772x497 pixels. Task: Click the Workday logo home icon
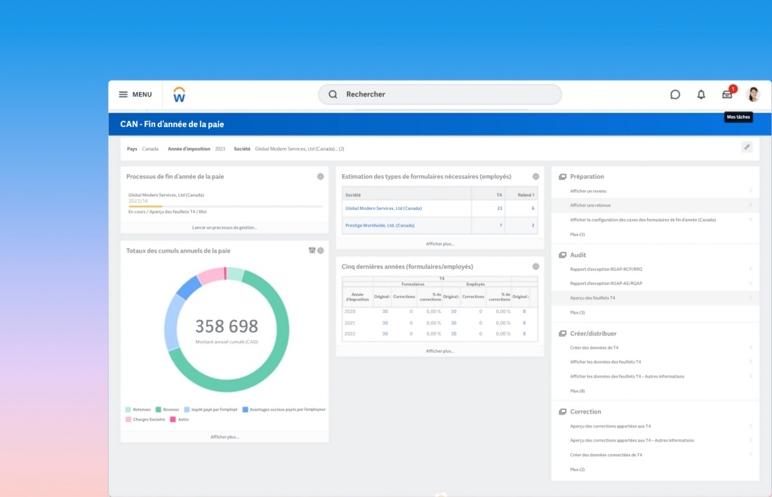(180, 95)
